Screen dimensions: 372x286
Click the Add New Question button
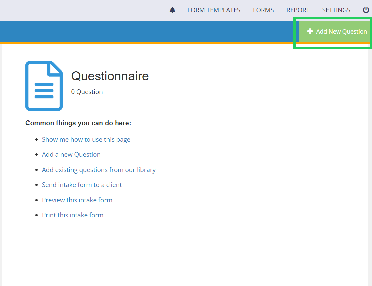point(337,31)
